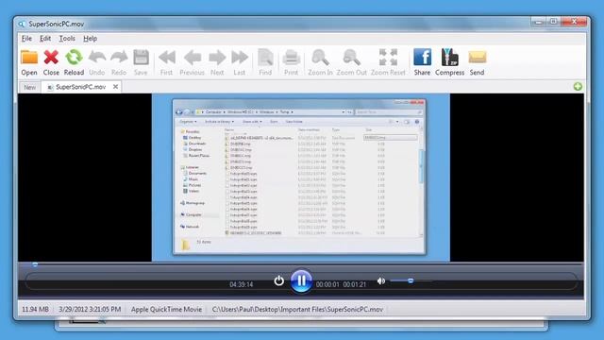The image size is (604, 340).
Task: Mute audio with the speaker icon
Action: click(381, 281)
